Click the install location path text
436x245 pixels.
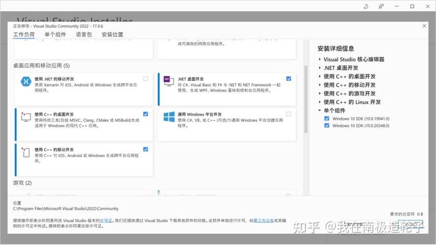66,209
